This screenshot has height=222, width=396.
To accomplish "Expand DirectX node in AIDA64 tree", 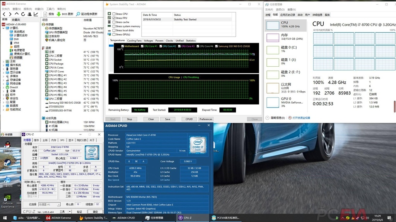I will coord(3,87).
